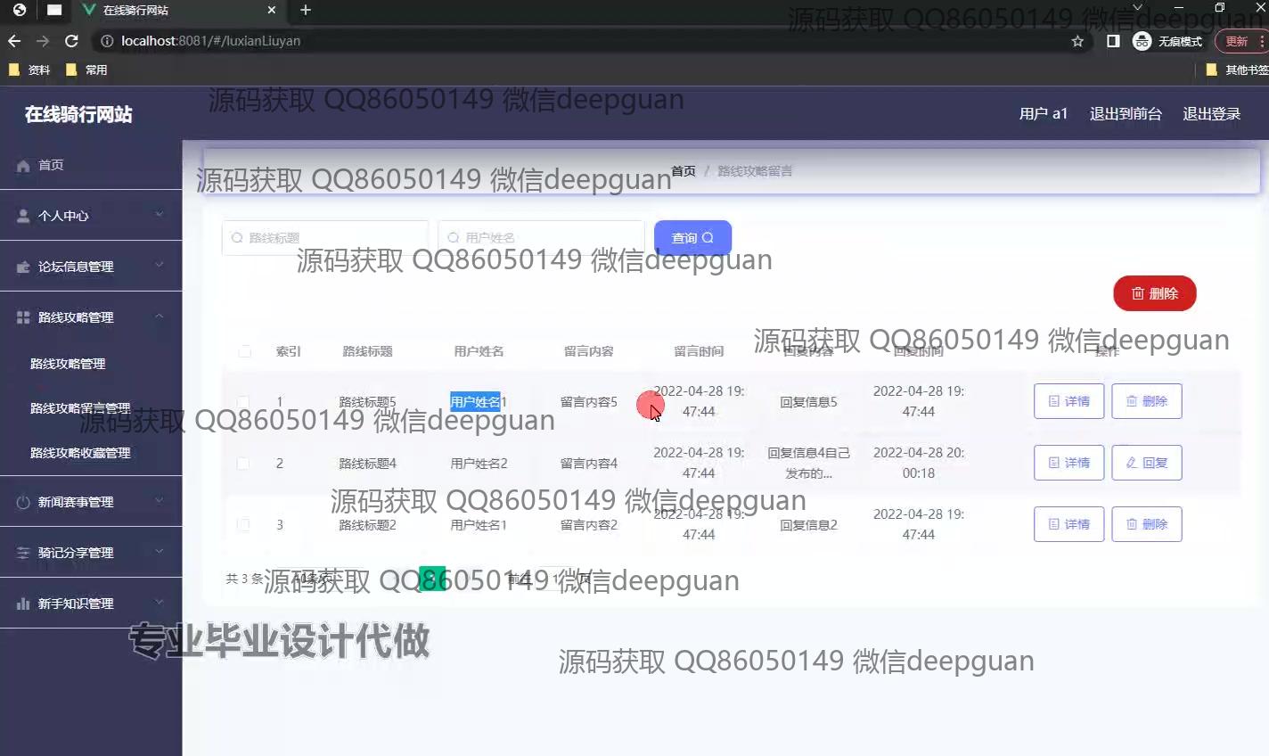Click the 资料 bookmark folder
This screenshot has width=1269, height=756.
(29, 70)
